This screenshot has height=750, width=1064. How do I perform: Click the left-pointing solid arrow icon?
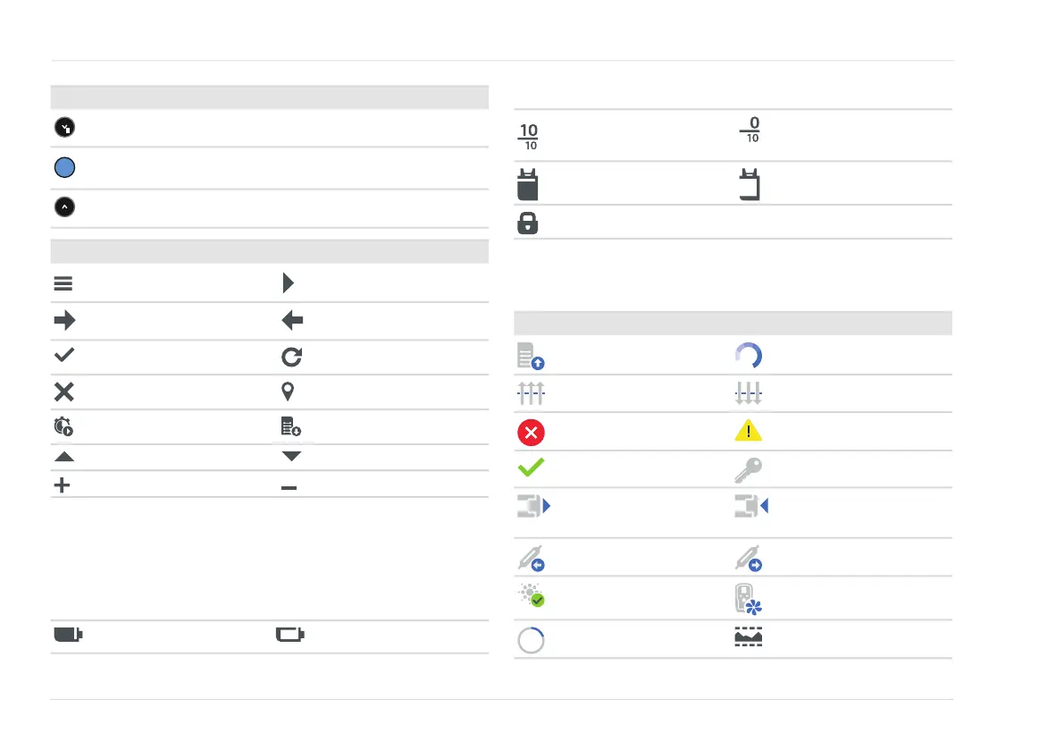(293, 321)
